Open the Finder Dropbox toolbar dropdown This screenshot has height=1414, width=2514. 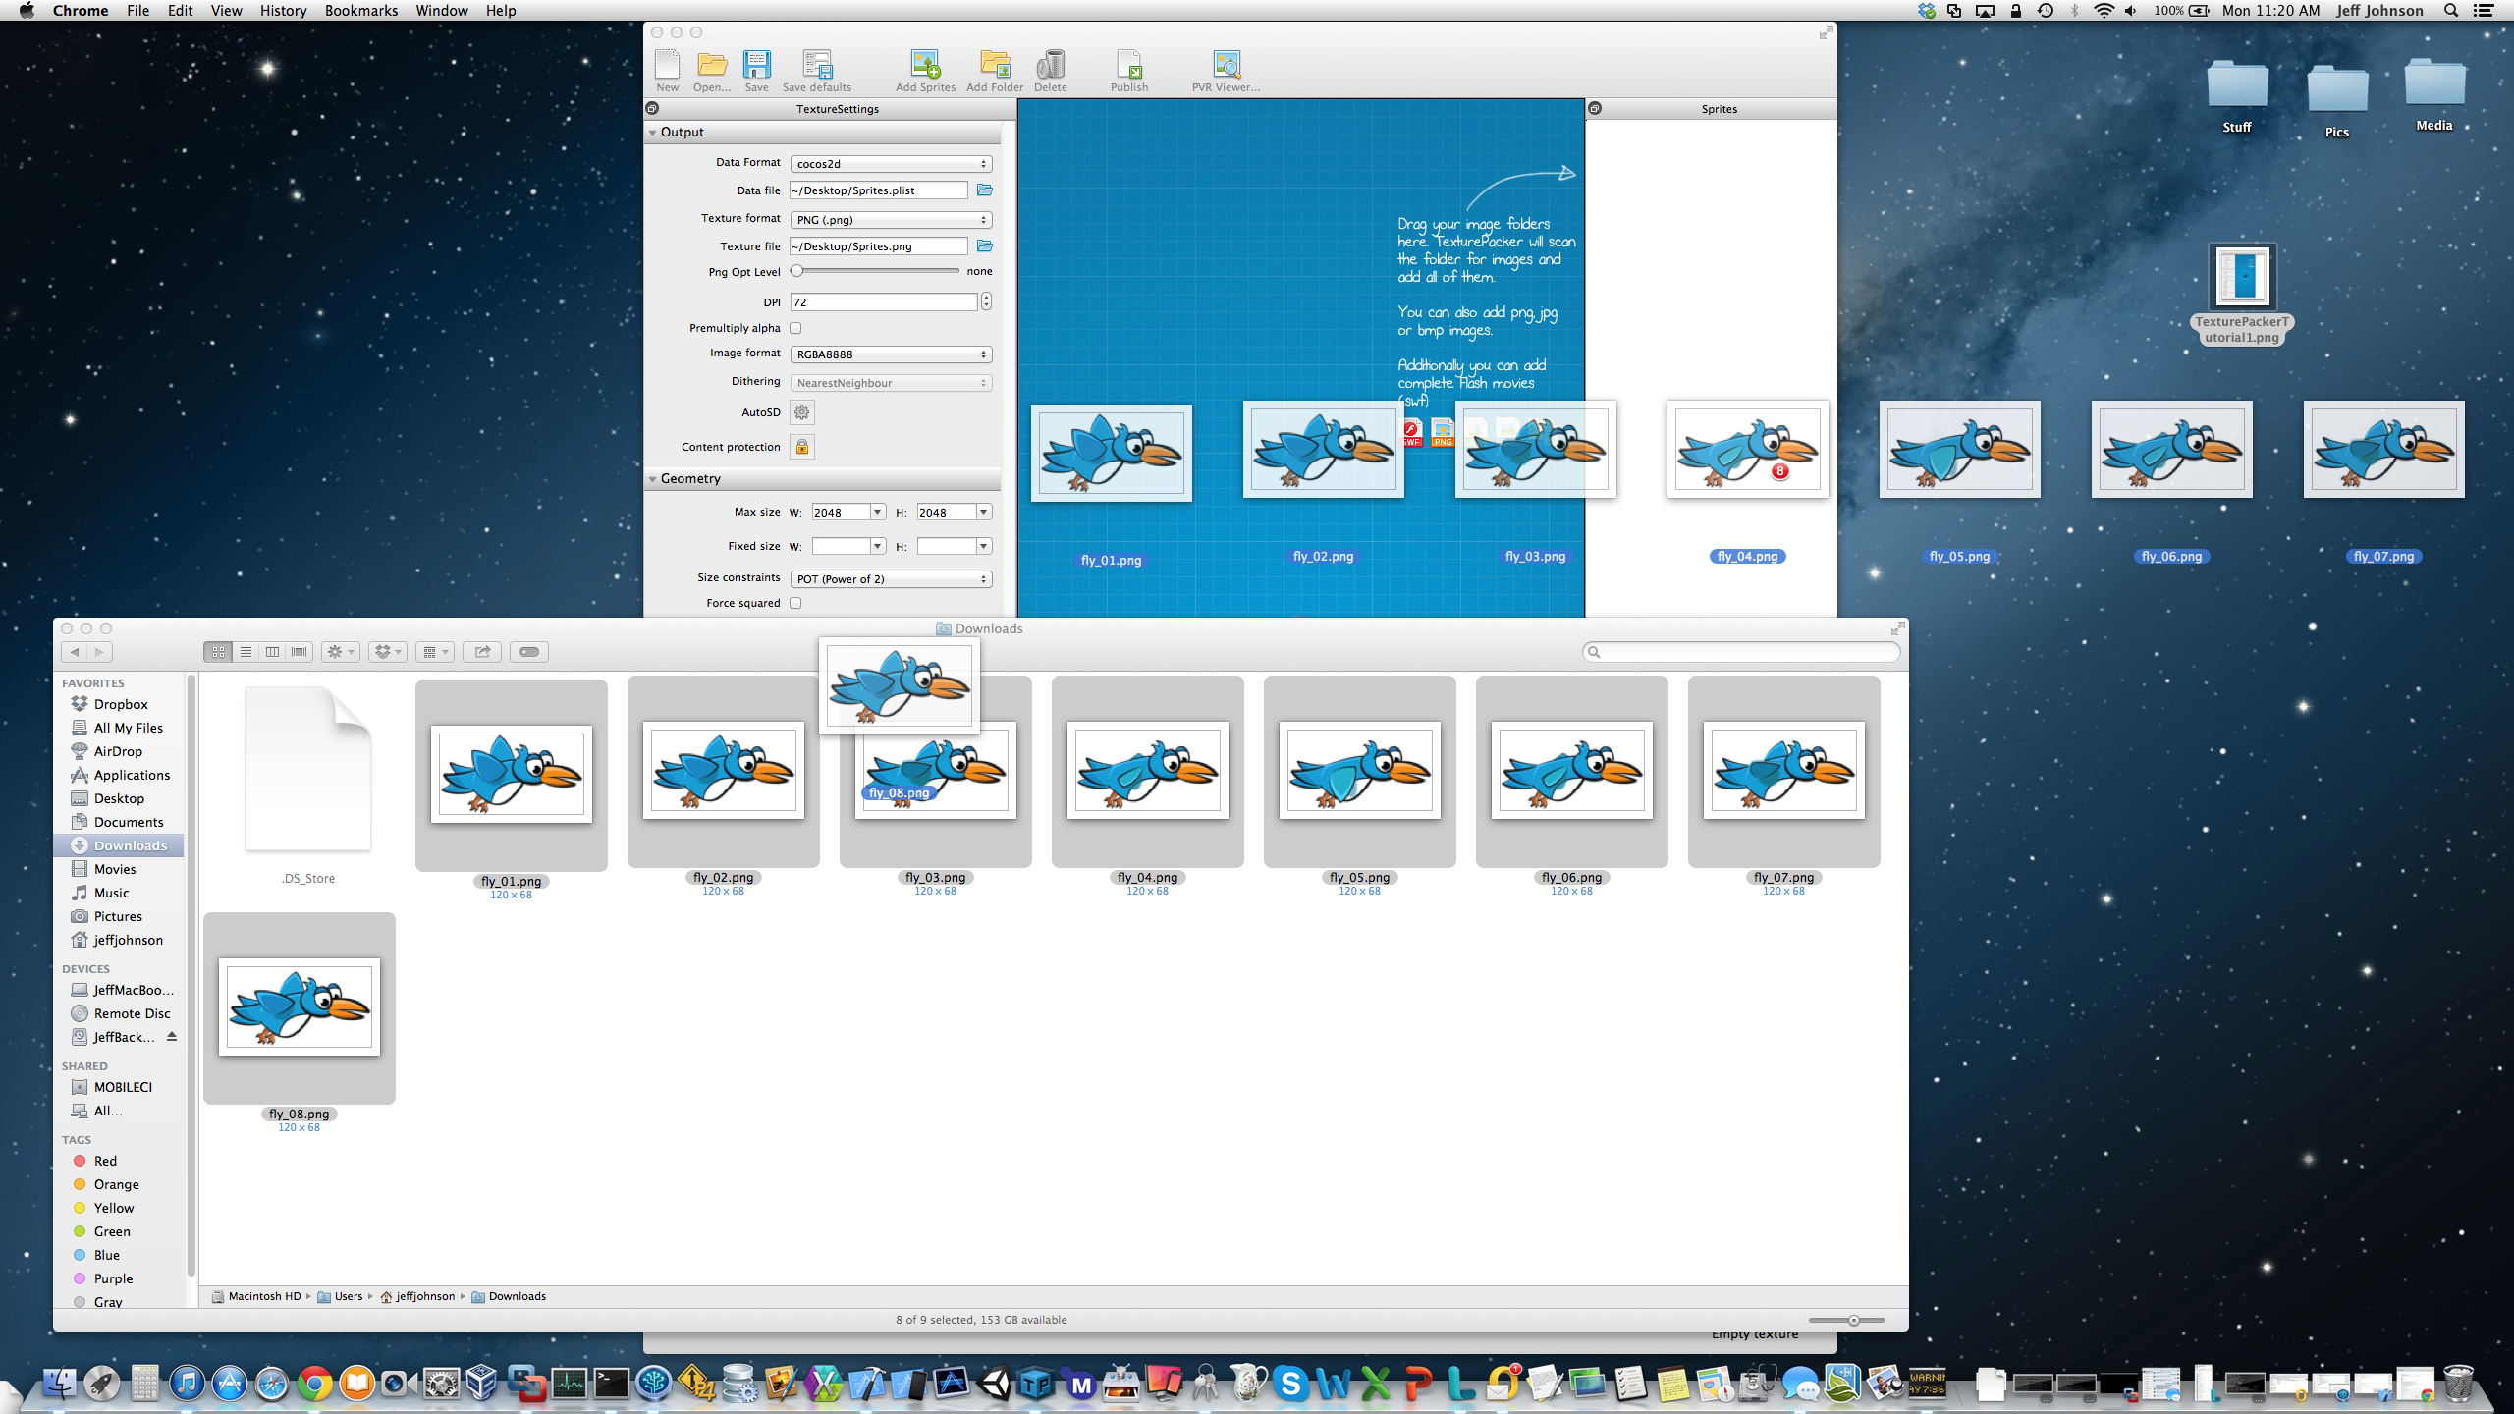[x=388, y=652]
